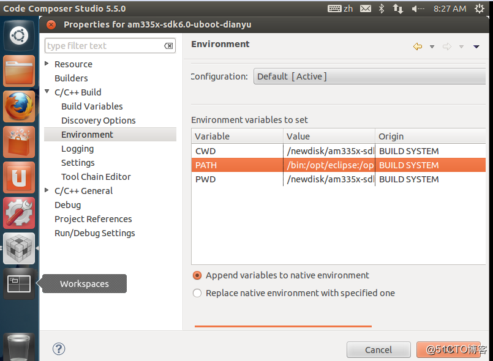Sort by the Origin column header
493x361 pixels.
point(431,136)
